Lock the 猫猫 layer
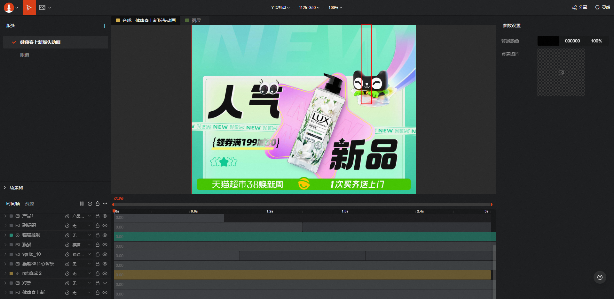 (98, 245)
